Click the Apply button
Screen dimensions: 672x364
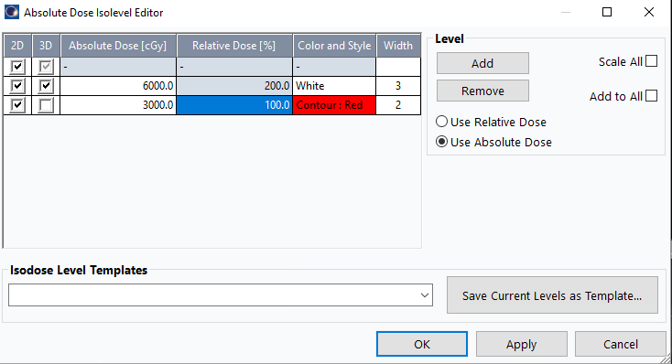[x=522, y=344]
